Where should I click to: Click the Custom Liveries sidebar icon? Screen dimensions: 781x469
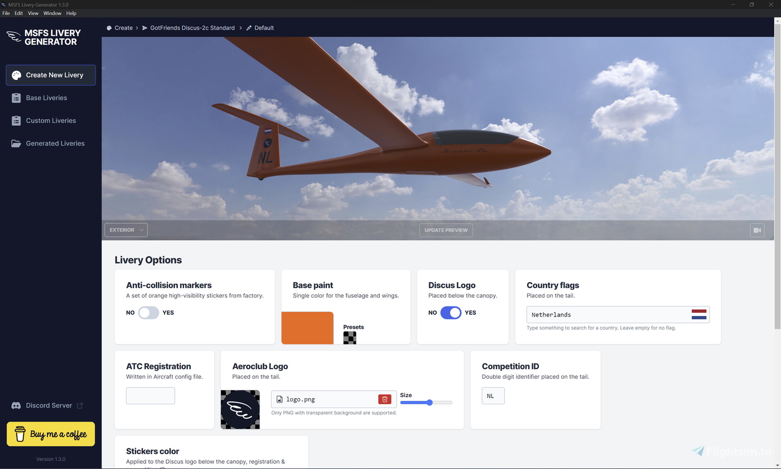(16, 121)
